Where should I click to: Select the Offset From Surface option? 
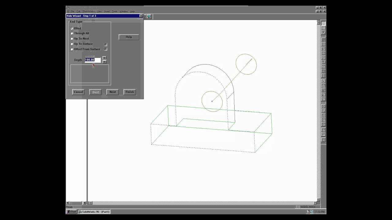(x=85, y=49)
